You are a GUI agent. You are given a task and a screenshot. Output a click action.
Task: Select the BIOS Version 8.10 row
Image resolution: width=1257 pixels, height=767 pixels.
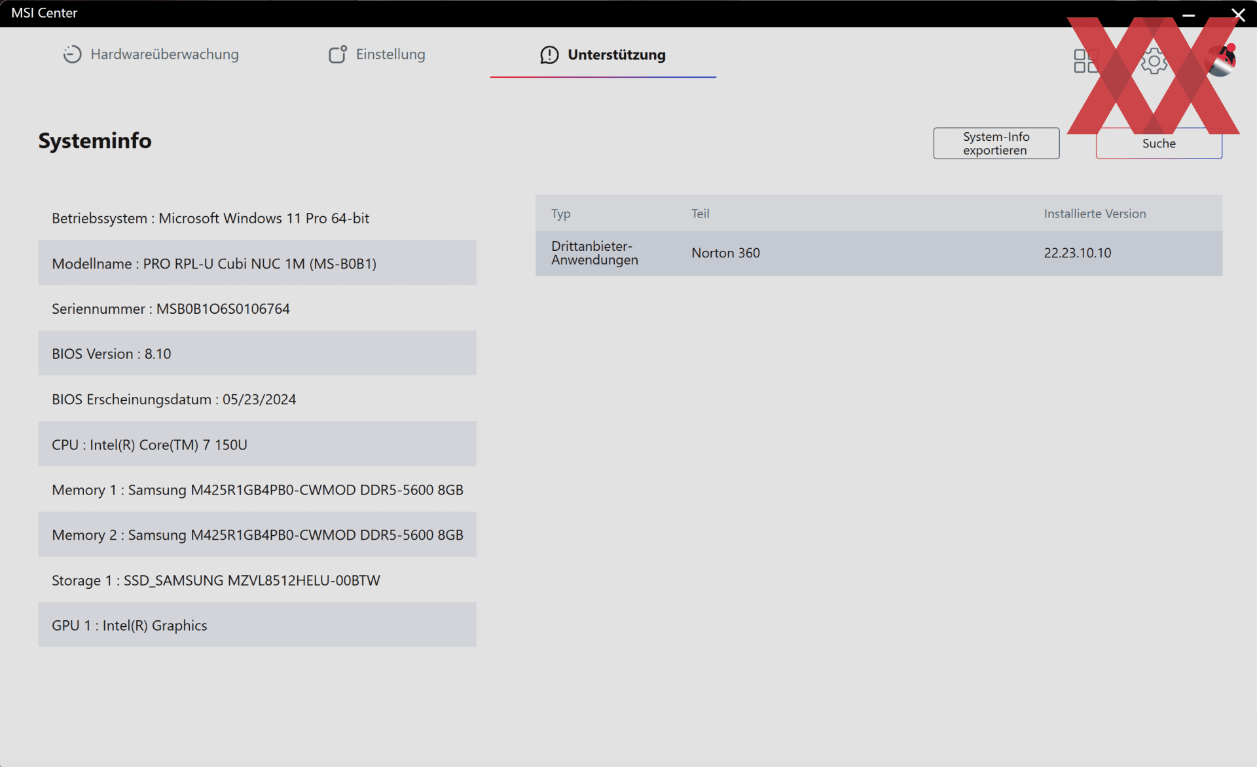257,354
